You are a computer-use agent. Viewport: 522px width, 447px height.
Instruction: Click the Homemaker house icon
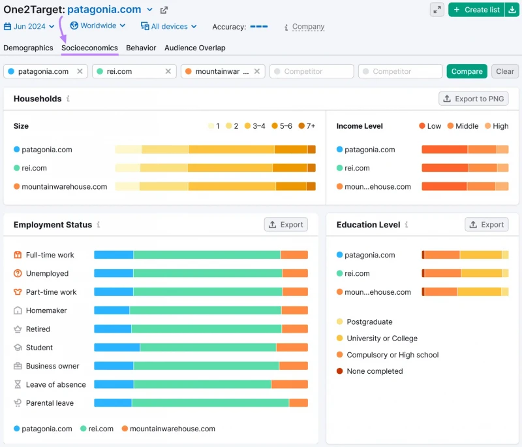(18, 310)
